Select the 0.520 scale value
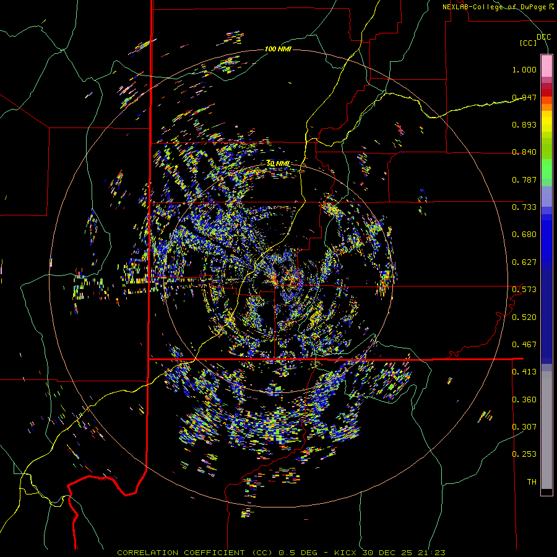557x557 pixels. [524, 317]
